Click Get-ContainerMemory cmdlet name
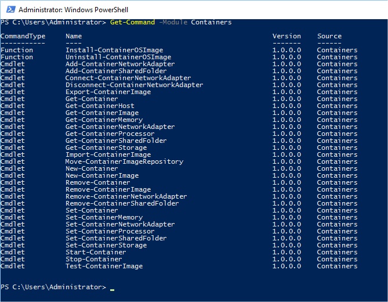 click(104, 120)
